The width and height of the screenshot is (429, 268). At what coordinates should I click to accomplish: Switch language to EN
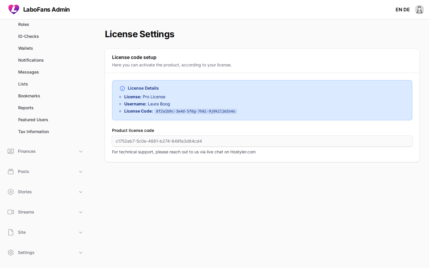(x=399, y=10)
